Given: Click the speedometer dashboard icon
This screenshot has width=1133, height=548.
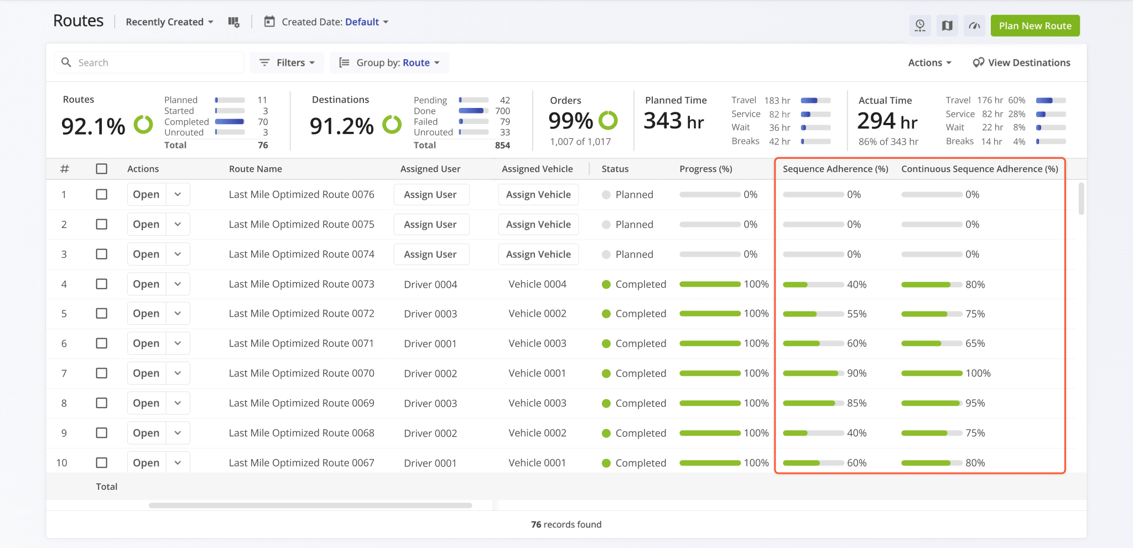Looking at the screenshot, I should (974, 25).
